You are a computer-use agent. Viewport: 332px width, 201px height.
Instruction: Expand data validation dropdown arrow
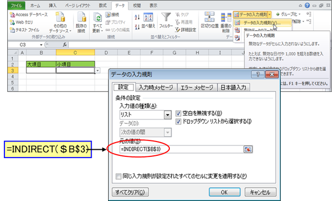coord(270,14)
